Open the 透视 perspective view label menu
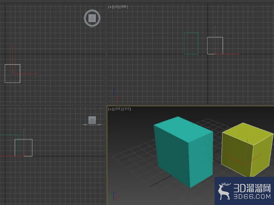Viewport: 274px width, 205px height. coord(118,109)
